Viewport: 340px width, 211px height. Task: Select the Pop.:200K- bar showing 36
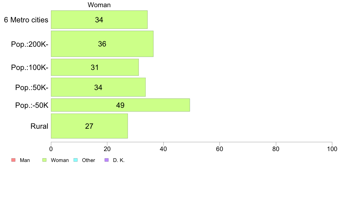(102, 44)
